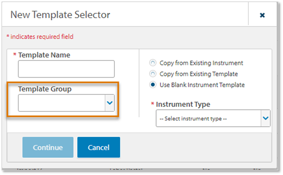Click the Cancel button

point(98,147)
